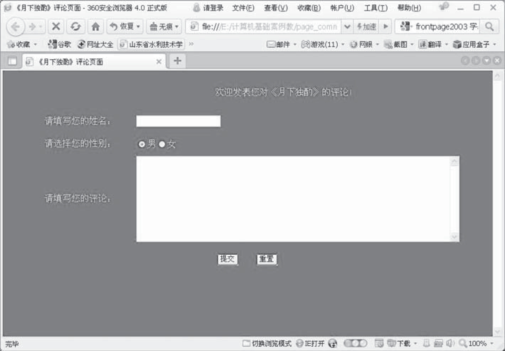Refresh the page with the reload icon
This screenshot has height=351, width=505.
pyautogui.click(x=75, y=26)
